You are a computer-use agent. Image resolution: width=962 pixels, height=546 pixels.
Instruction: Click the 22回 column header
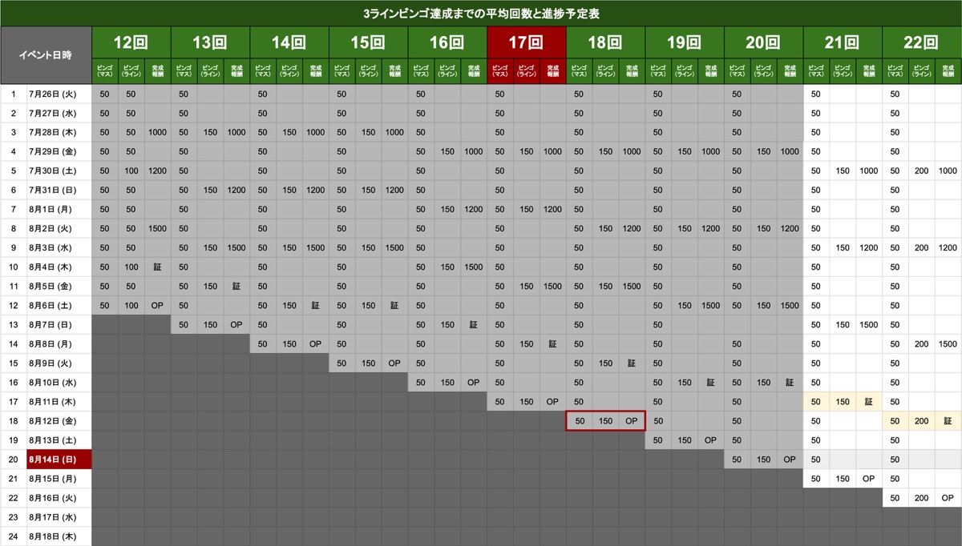(921, 42)
